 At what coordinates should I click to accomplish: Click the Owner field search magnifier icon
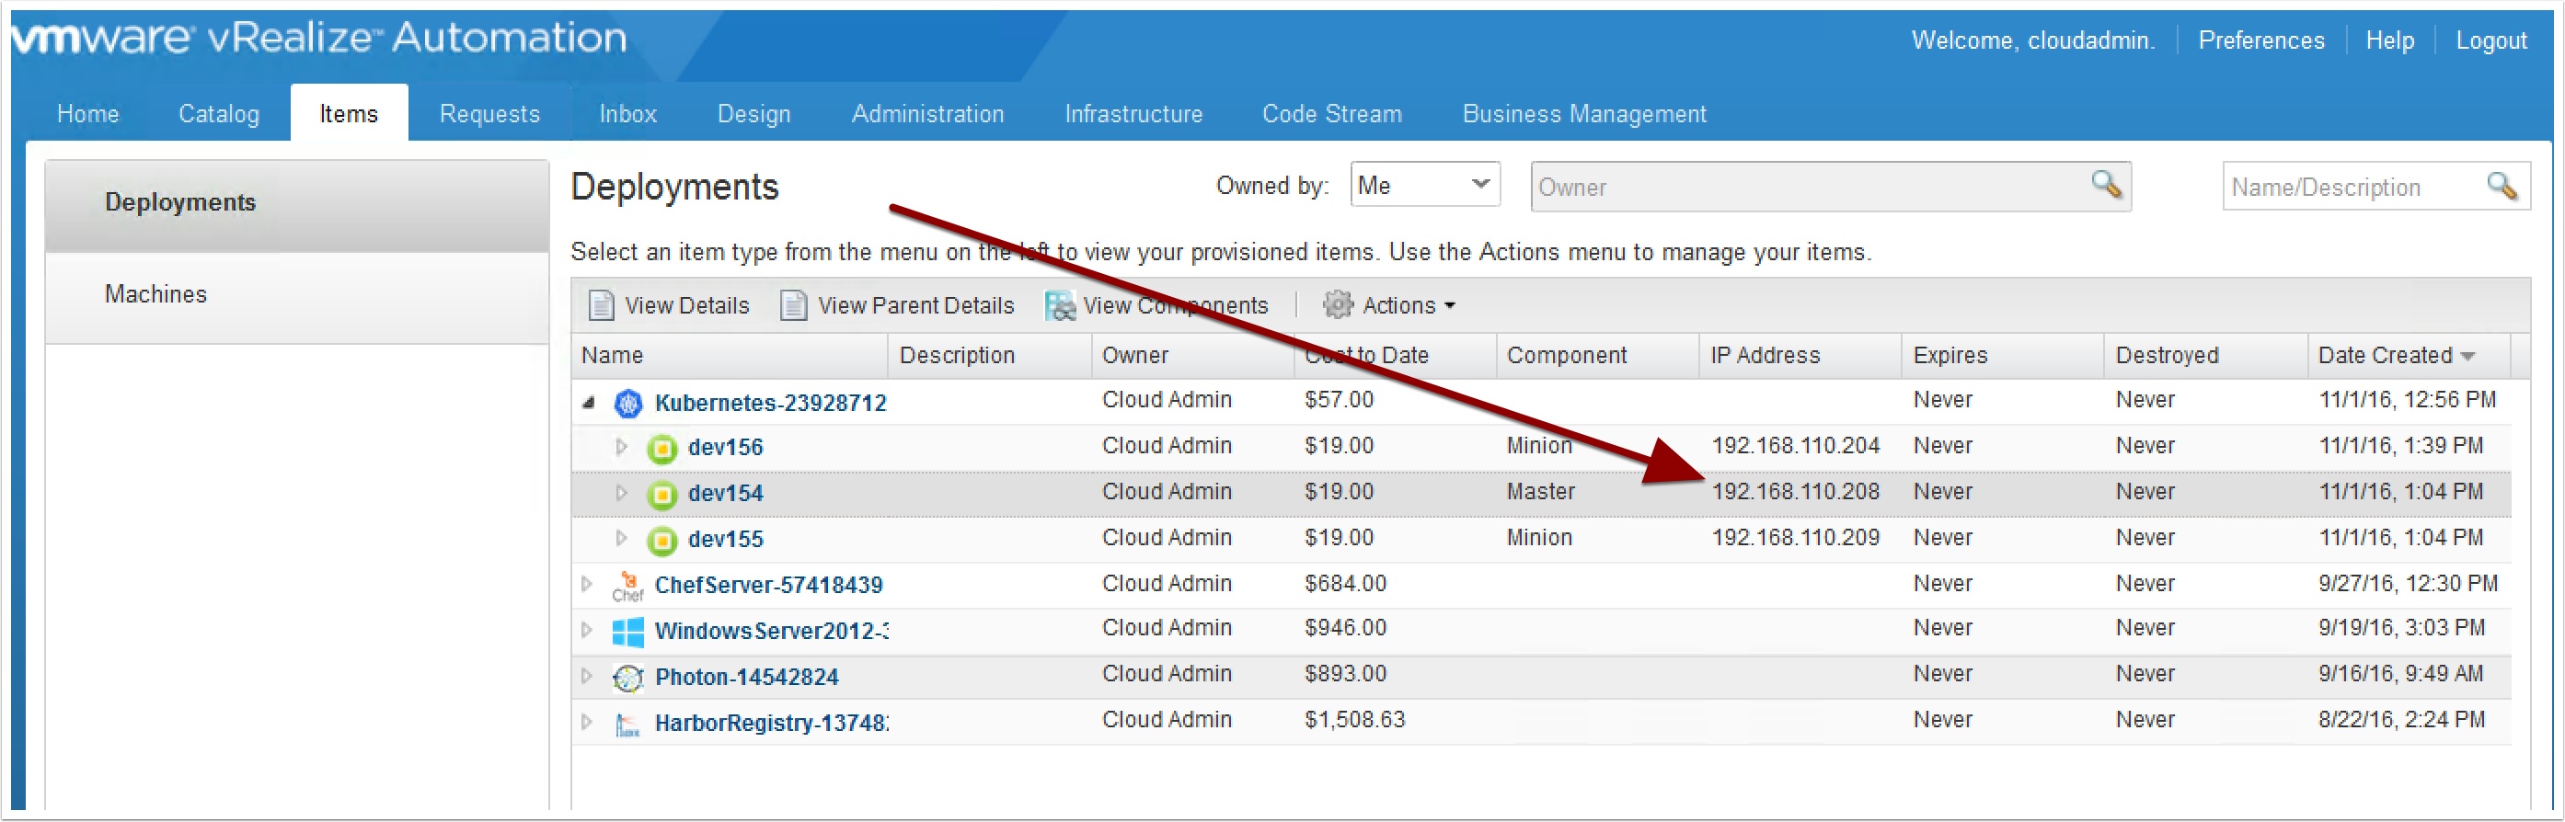pyautogui.click(x=2105, y=185)
